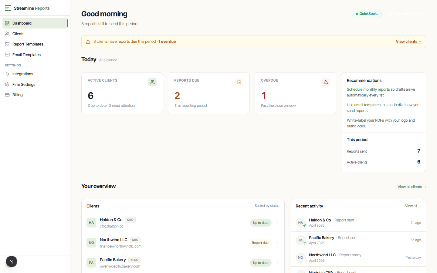The width and height of the screenshot is (437, 273).
Task: Click the Clients people icon in sidebar
Action: tap(7, 34)
